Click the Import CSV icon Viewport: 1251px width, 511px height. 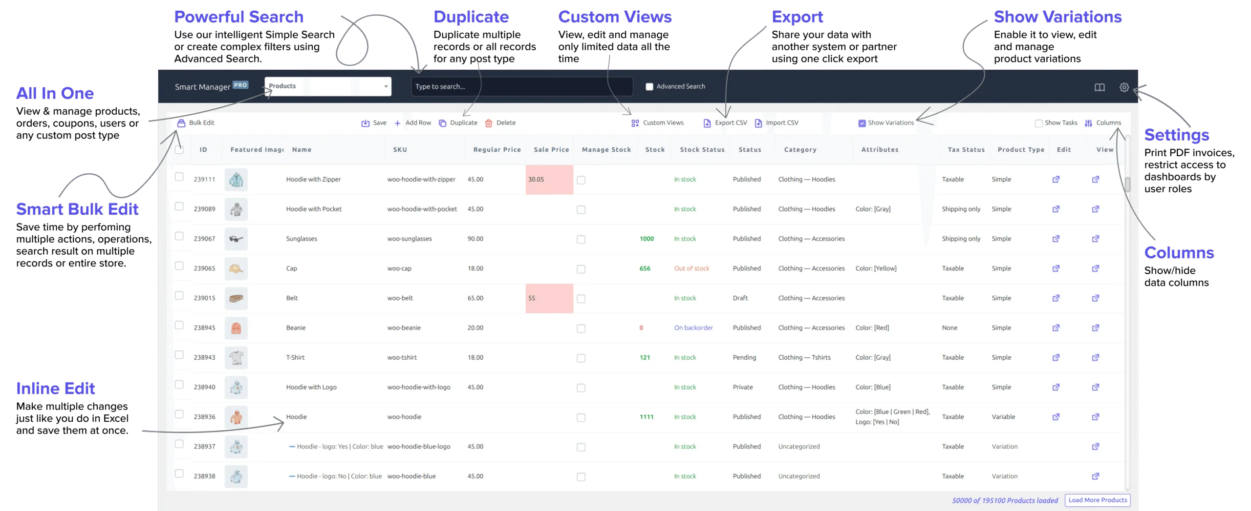[x=758, y=123]
